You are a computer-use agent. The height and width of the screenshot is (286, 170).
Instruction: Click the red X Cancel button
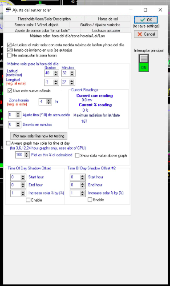pyautogui.click(x=146, y=34)
